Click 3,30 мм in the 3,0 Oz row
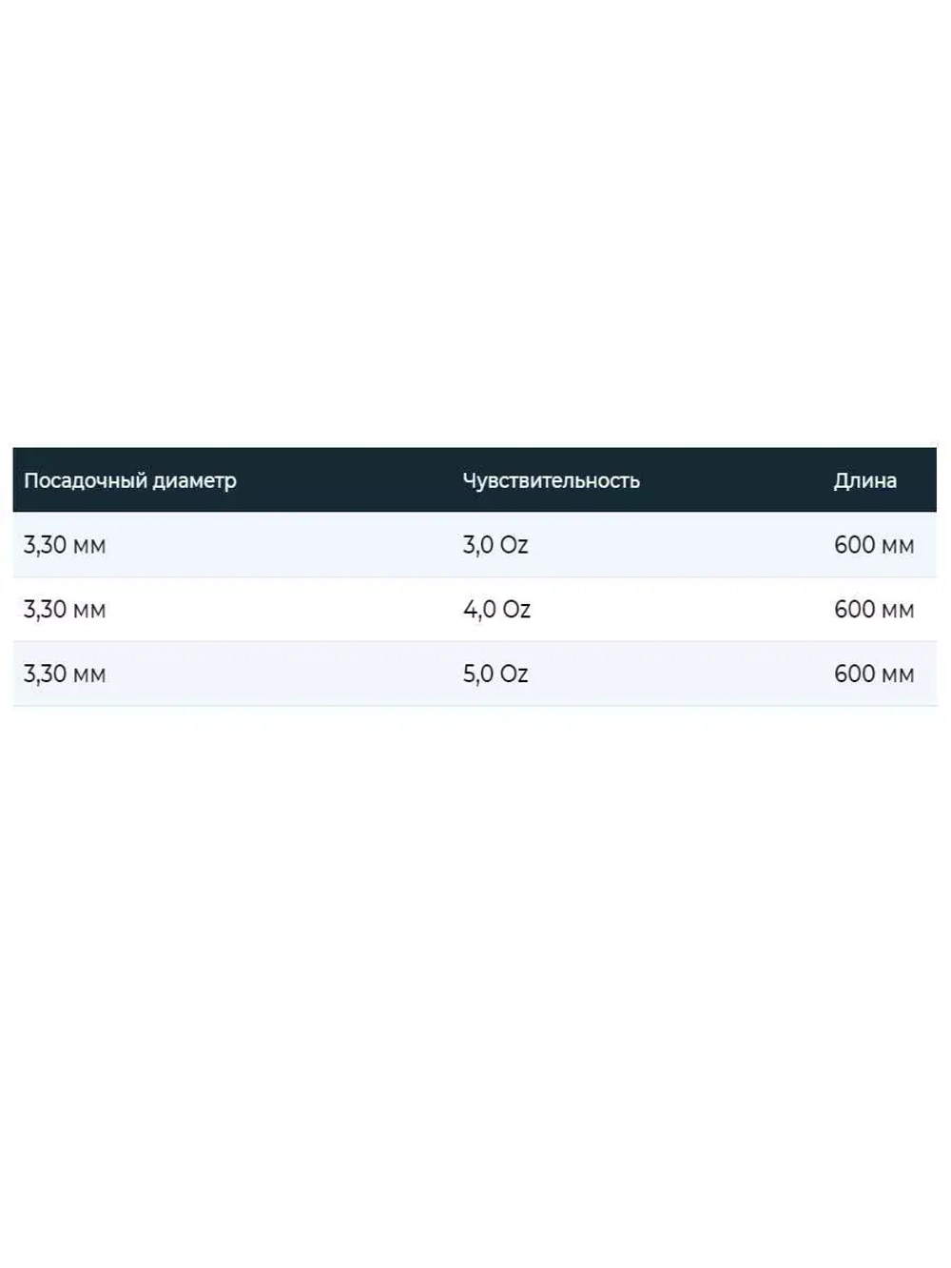Viewport: 951px width, 1268px height. click(x=65, y=545)
